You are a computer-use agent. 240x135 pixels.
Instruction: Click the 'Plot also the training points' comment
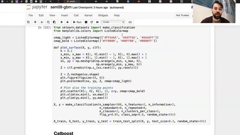(87, 88)
